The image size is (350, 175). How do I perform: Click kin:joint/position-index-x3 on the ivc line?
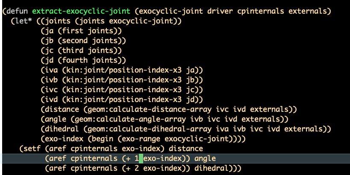coord(124,90)
